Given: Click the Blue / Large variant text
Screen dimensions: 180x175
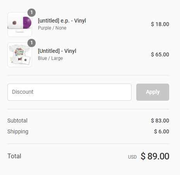Looking at the screenshot, I should [50, 58].
